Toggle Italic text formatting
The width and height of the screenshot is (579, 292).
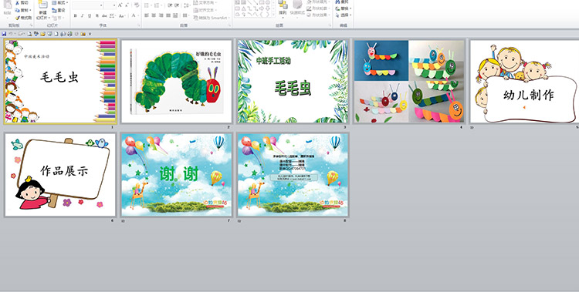pos(83,16)
